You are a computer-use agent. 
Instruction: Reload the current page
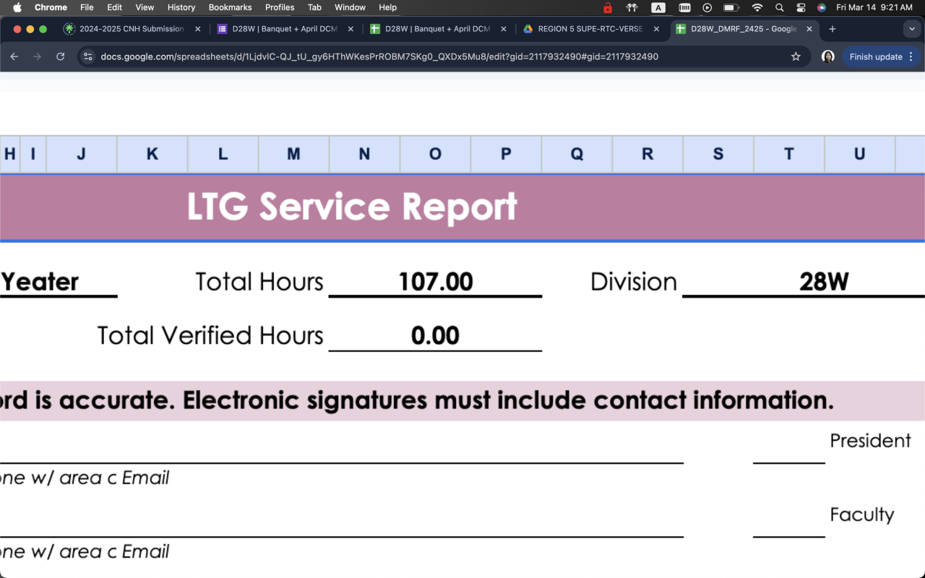(x=61, y=56)
